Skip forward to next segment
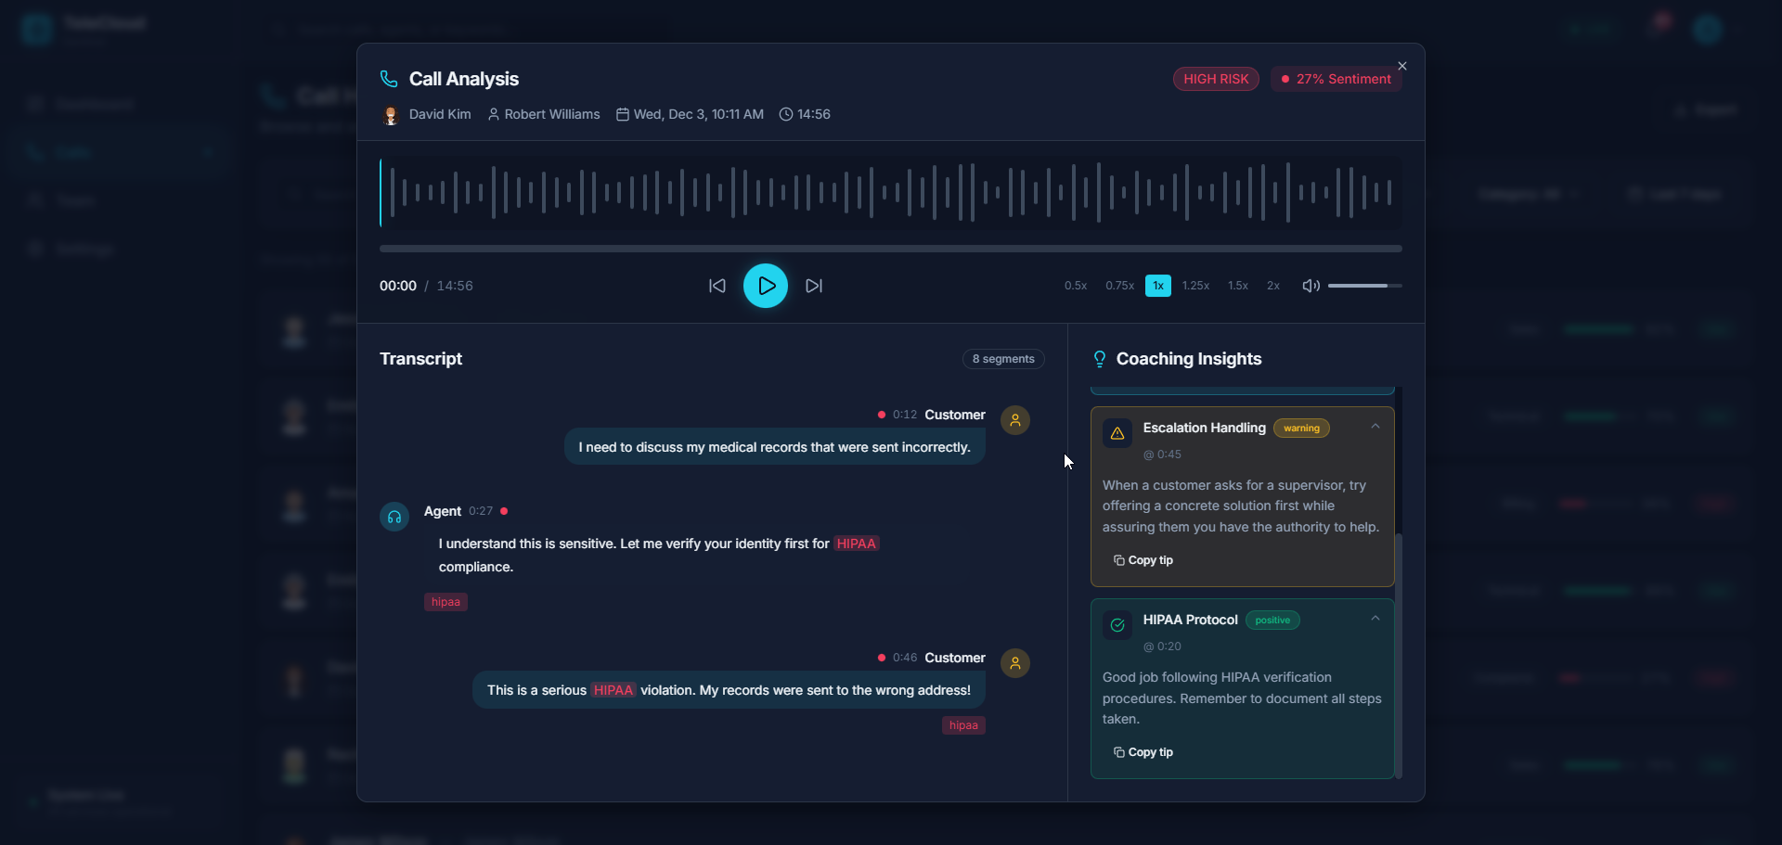The image size is (1782, 845). point(814,286)
